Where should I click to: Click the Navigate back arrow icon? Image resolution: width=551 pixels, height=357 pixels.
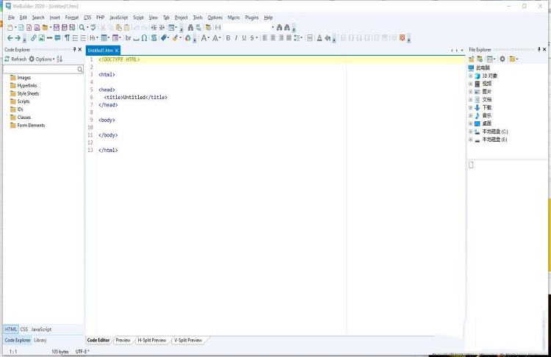point(10,38)
